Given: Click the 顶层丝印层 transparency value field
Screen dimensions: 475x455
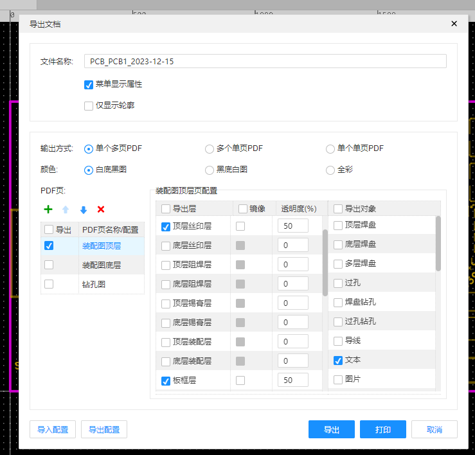Looking at the screenshot, I should point(292,226).
